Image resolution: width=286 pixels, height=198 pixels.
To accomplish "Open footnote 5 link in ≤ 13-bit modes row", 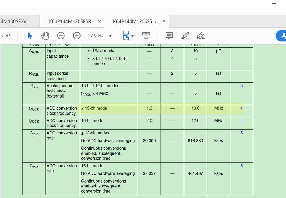I will pos(242,133).
